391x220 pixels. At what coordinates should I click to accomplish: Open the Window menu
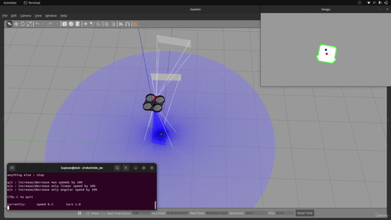coord(51,16)
